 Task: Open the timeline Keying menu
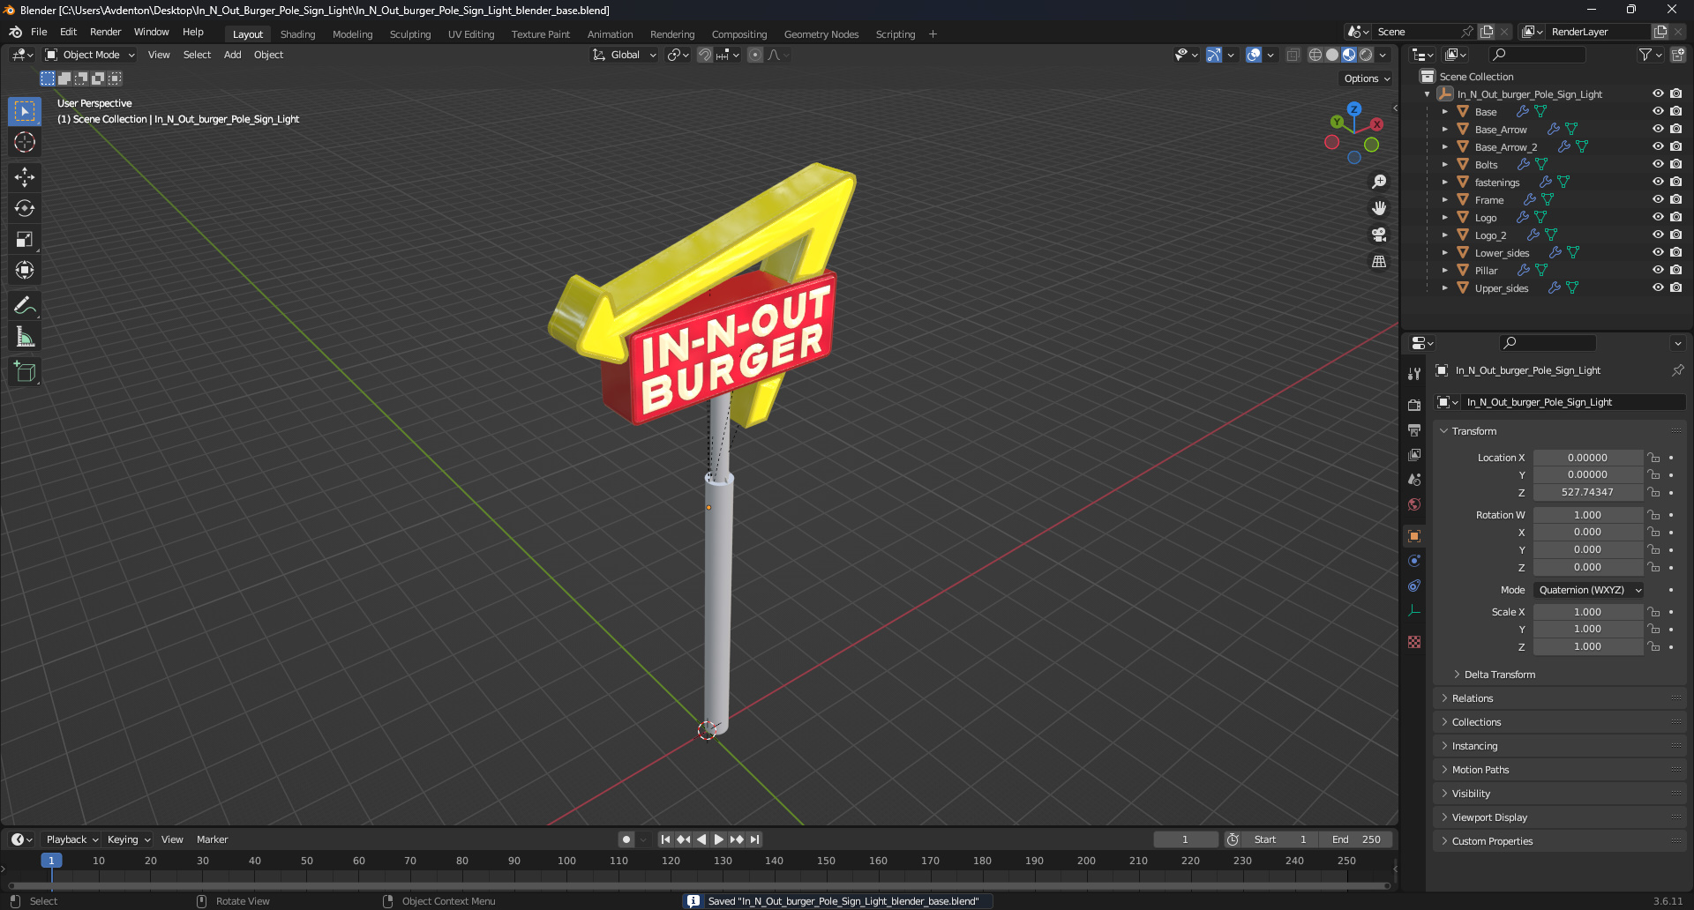coord(129,839)
